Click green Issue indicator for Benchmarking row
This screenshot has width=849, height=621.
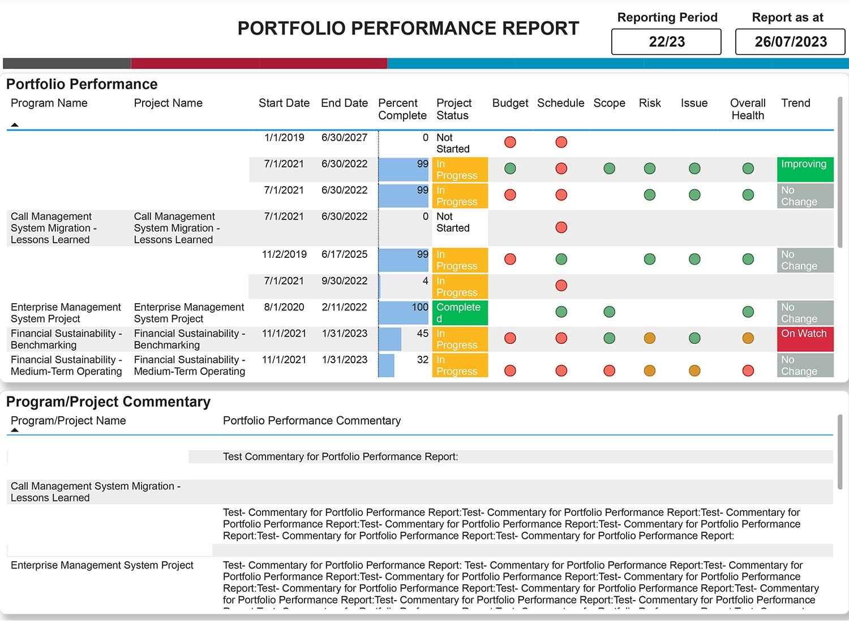[694, 338]
